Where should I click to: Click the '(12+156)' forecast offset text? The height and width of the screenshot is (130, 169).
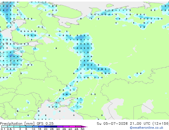[161, 124]
